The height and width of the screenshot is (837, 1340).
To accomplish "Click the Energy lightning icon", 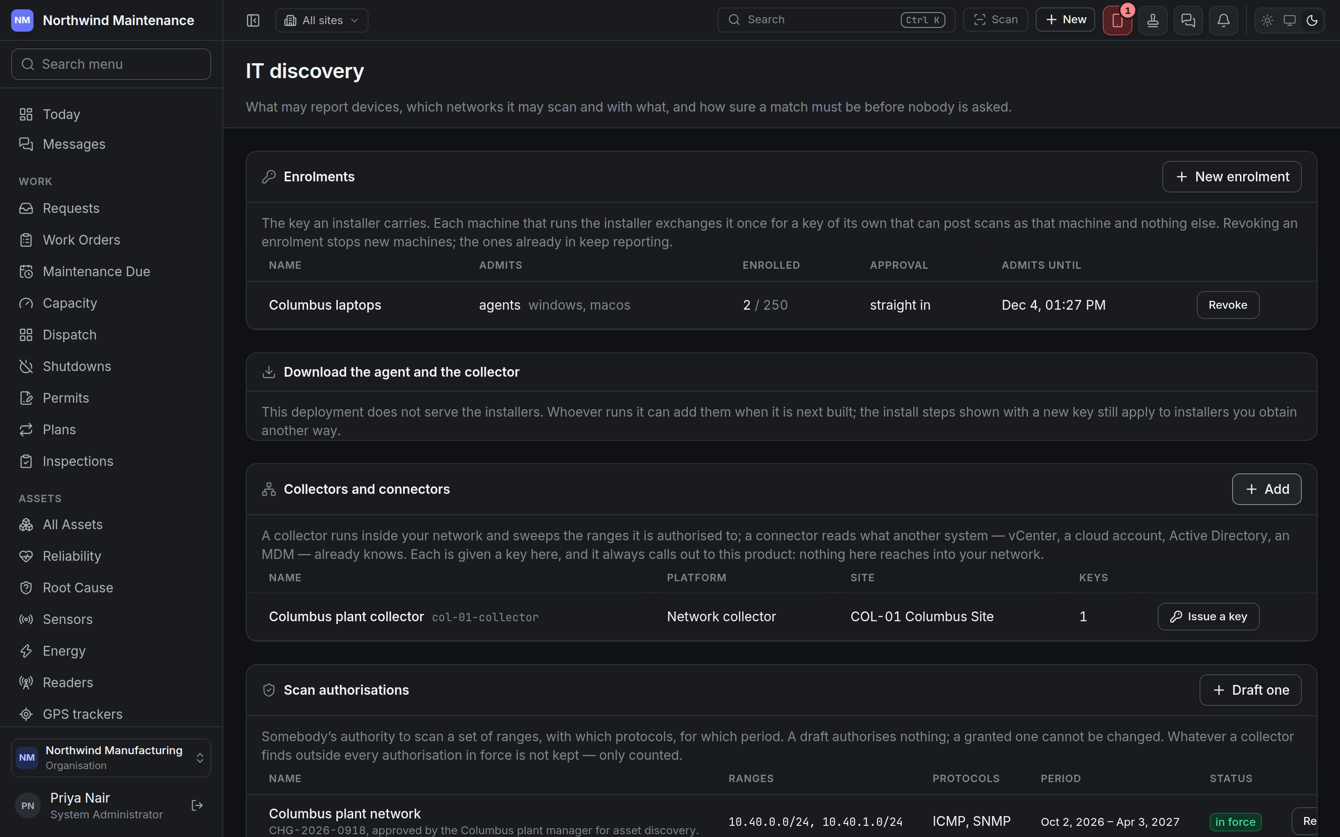I will click(26, 651).
